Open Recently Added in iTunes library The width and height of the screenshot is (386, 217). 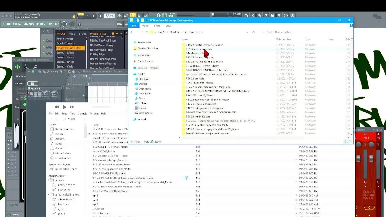click(65, 129)
